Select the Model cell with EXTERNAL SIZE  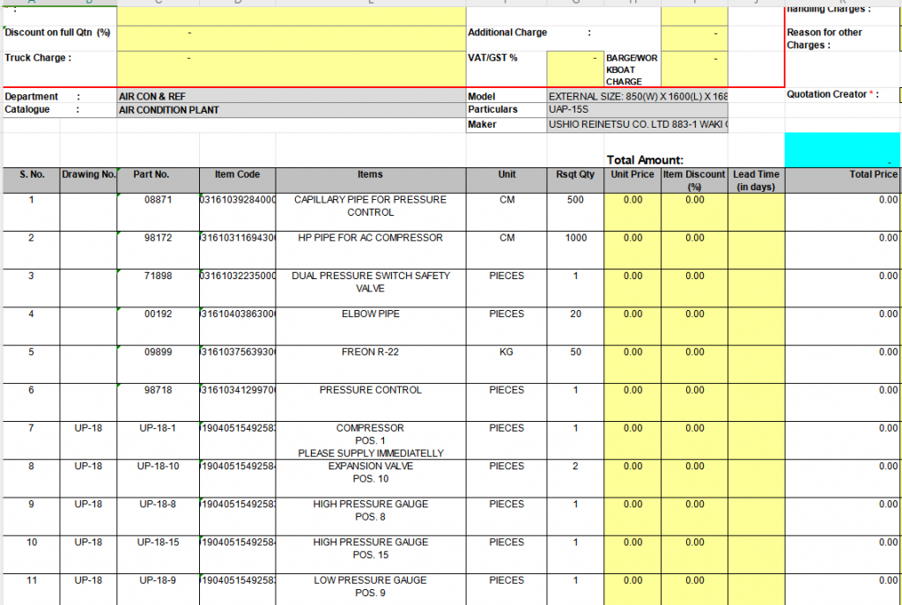638,96
